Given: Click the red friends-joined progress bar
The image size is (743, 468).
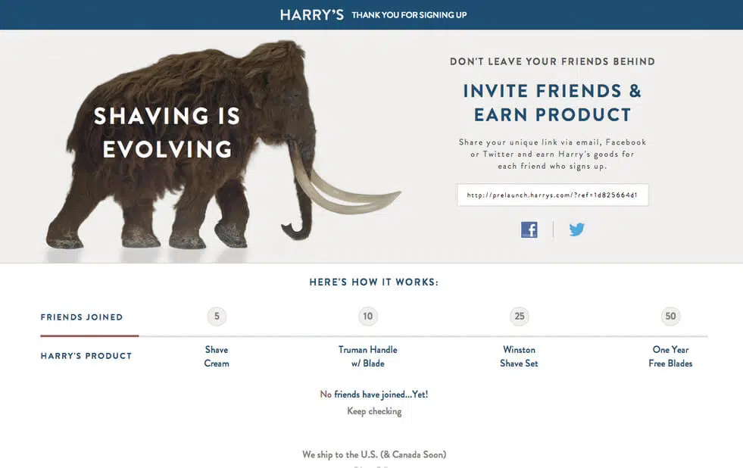Looking at the screenshot, I should tap(89, 335).
